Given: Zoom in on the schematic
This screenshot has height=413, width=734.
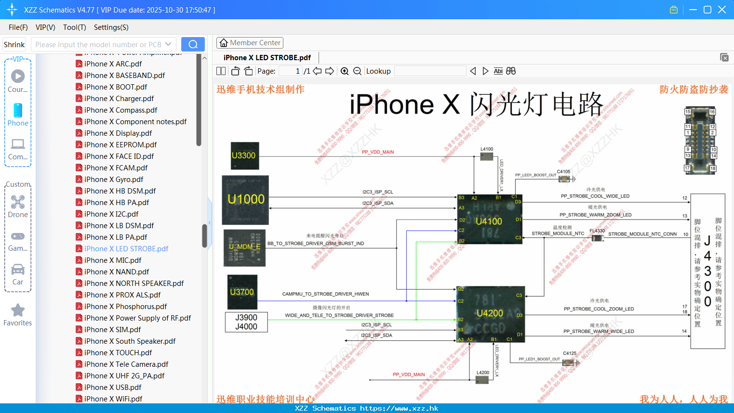Looking at the screenshot, I should 345,71.
